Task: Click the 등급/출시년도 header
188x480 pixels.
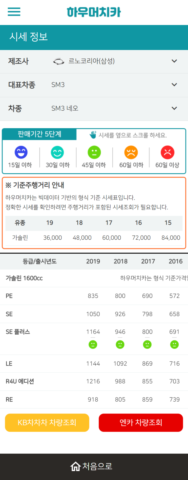Action: [x=40, y=261]
